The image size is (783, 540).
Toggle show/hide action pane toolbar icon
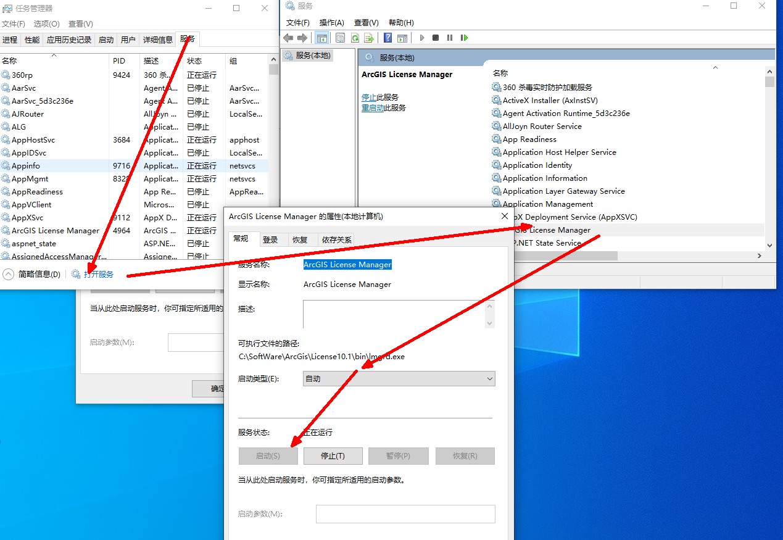point(402,38)
